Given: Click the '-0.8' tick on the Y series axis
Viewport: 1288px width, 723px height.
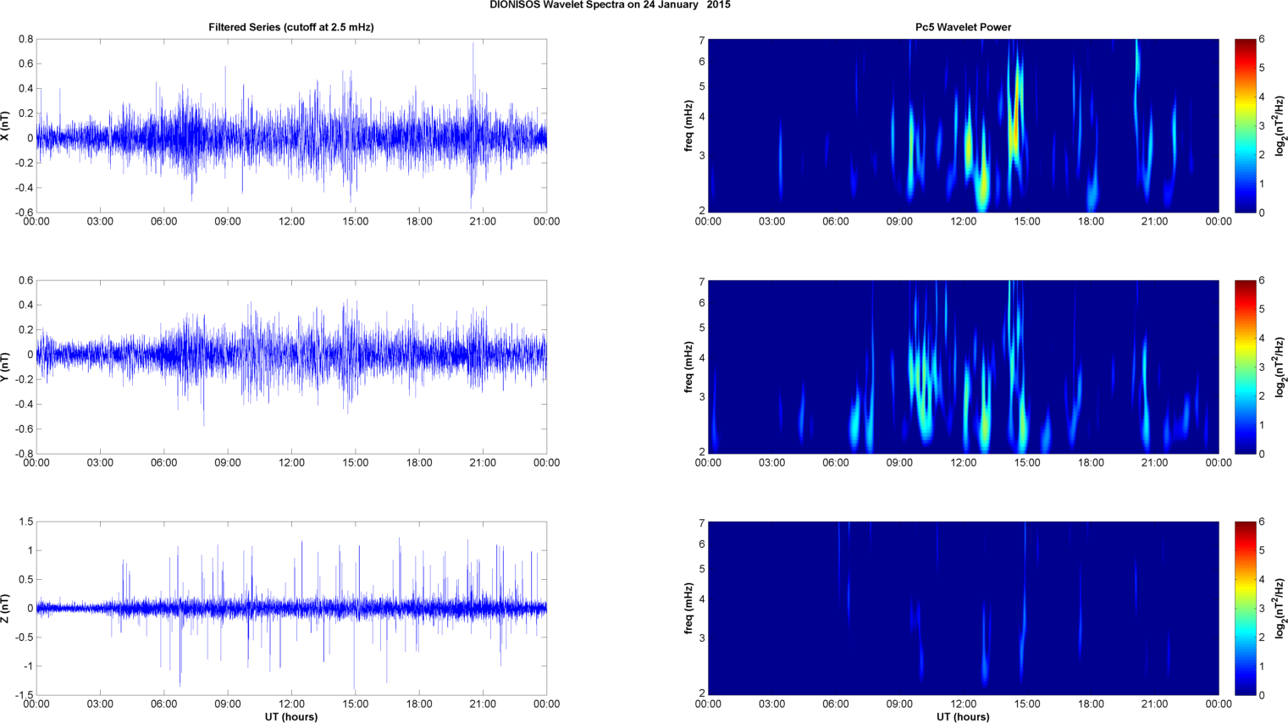Looking at the screenshot, I should point(23,454).
